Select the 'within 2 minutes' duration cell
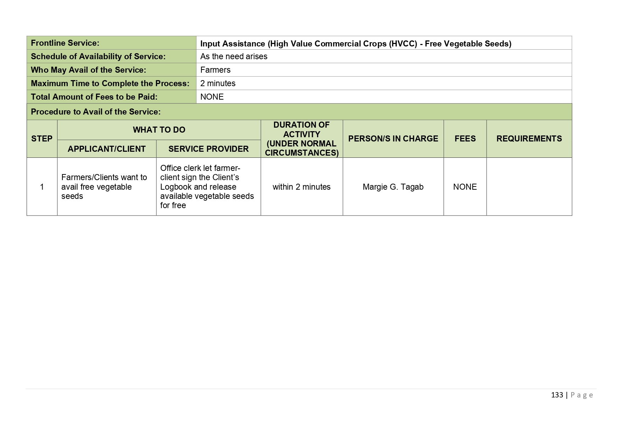Image resolution: width=622 pixels, height=440 pixels. pyautogui.click(x=302, y=187)
